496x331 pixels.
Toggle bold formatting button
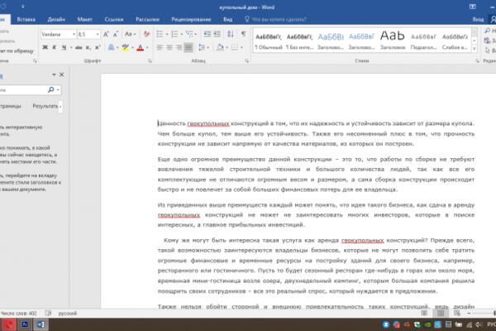[45, 47]
